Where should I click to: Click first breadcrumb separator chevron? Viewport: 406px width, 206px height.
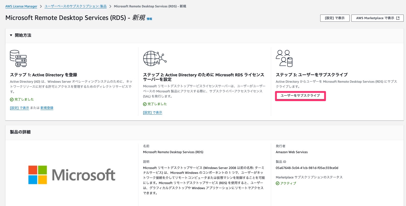tap(41, 6)
